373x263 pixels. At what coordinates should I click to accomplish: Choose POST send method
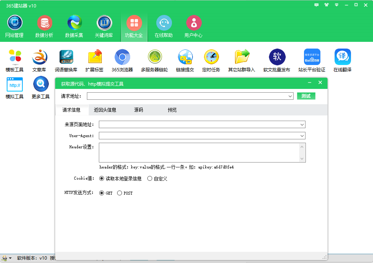125,193
